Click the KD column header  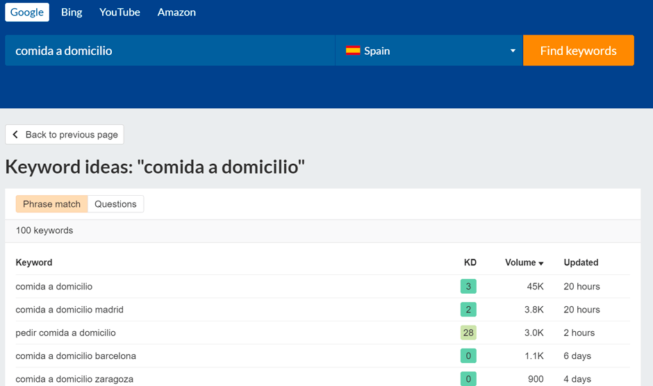coord(470,262)
